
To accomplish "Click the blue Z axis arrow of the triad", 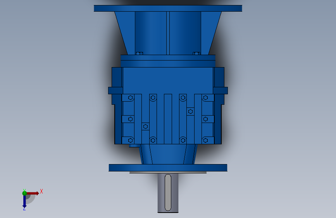I will tap(24, 201).
